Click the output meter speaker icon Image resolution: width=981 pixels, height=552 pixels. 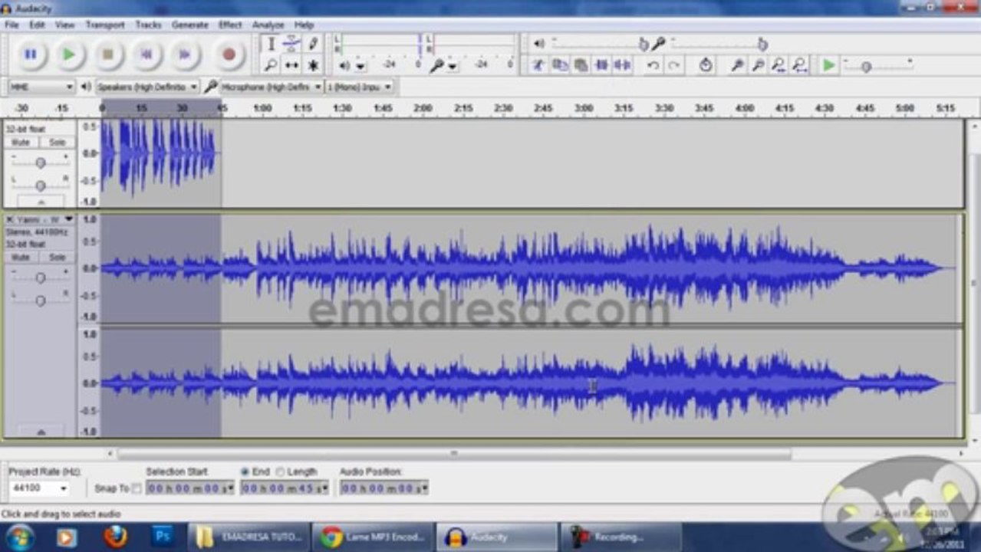pos(344,66)
